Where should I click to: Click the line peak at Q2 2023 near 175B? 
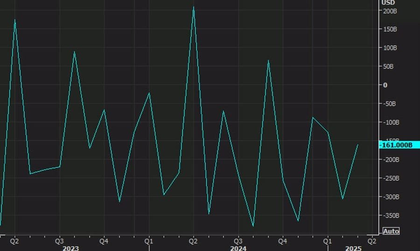click(x=15, y=20)
